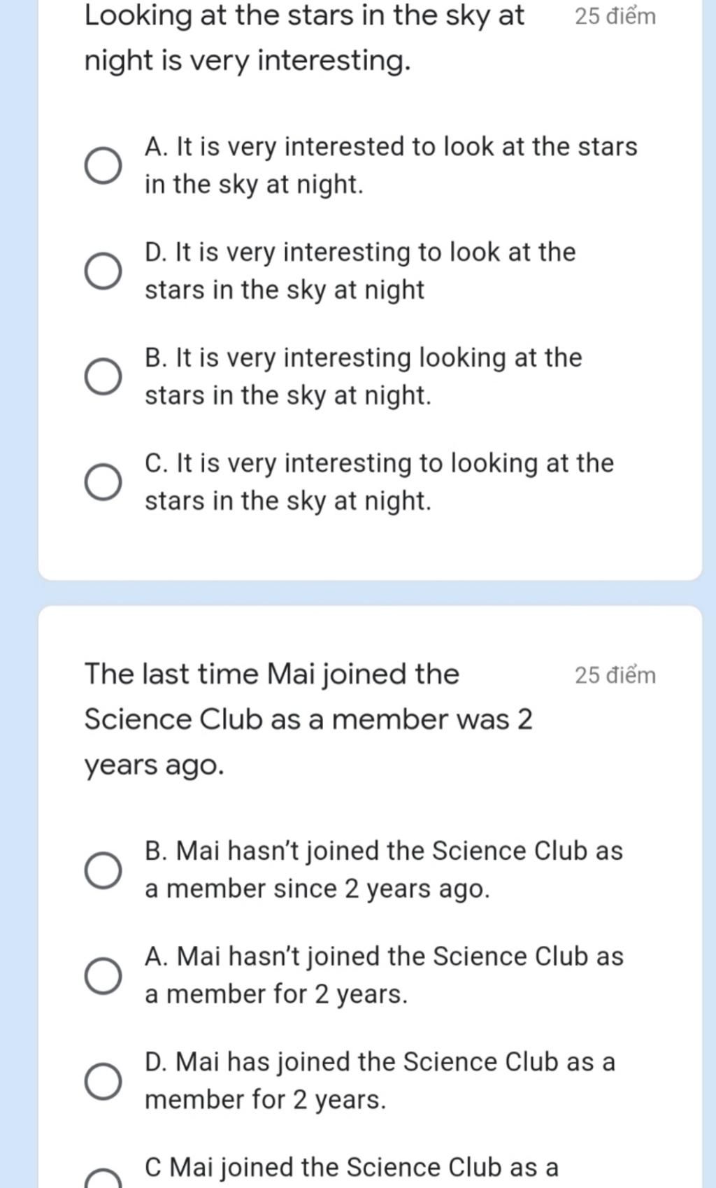This screenshot has width=716, height=1188.
Task: Click answer text 'very interesting looking at the stars'
Action: pos(363,377)
